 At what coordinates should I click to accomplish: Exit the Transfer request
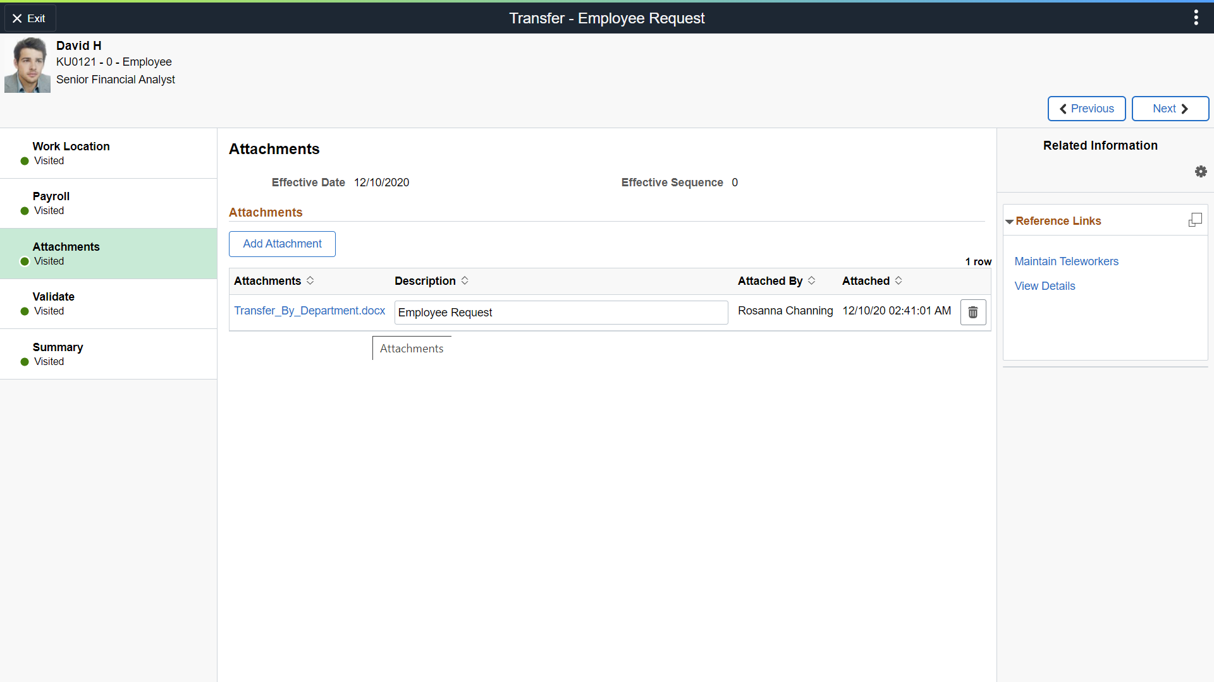click(30, 18)
